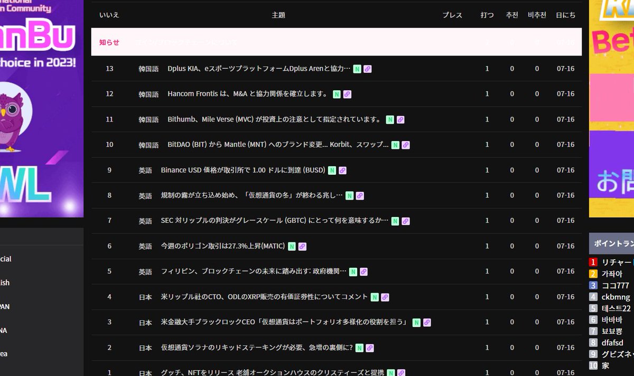
Task: Click the purple link icon on フィリピン blockchain post
Action: click(363, 271)
